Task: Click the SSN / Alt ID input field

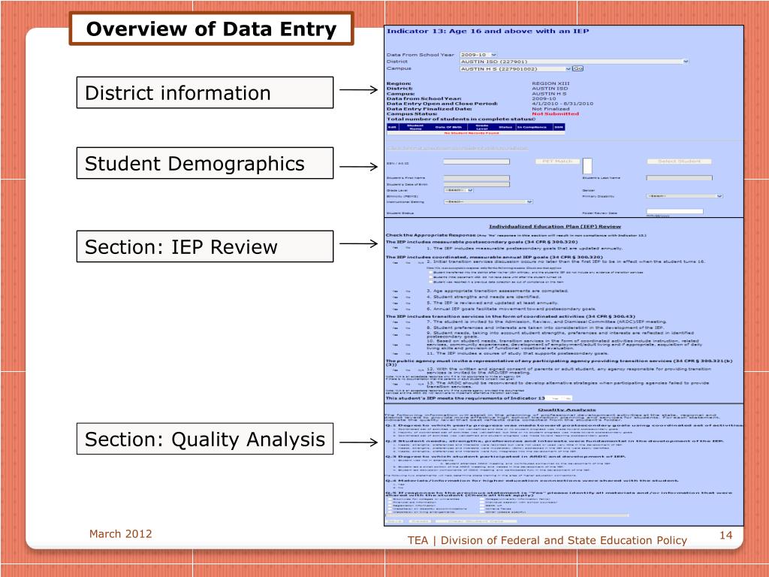Action: click(x=476, y=162)
